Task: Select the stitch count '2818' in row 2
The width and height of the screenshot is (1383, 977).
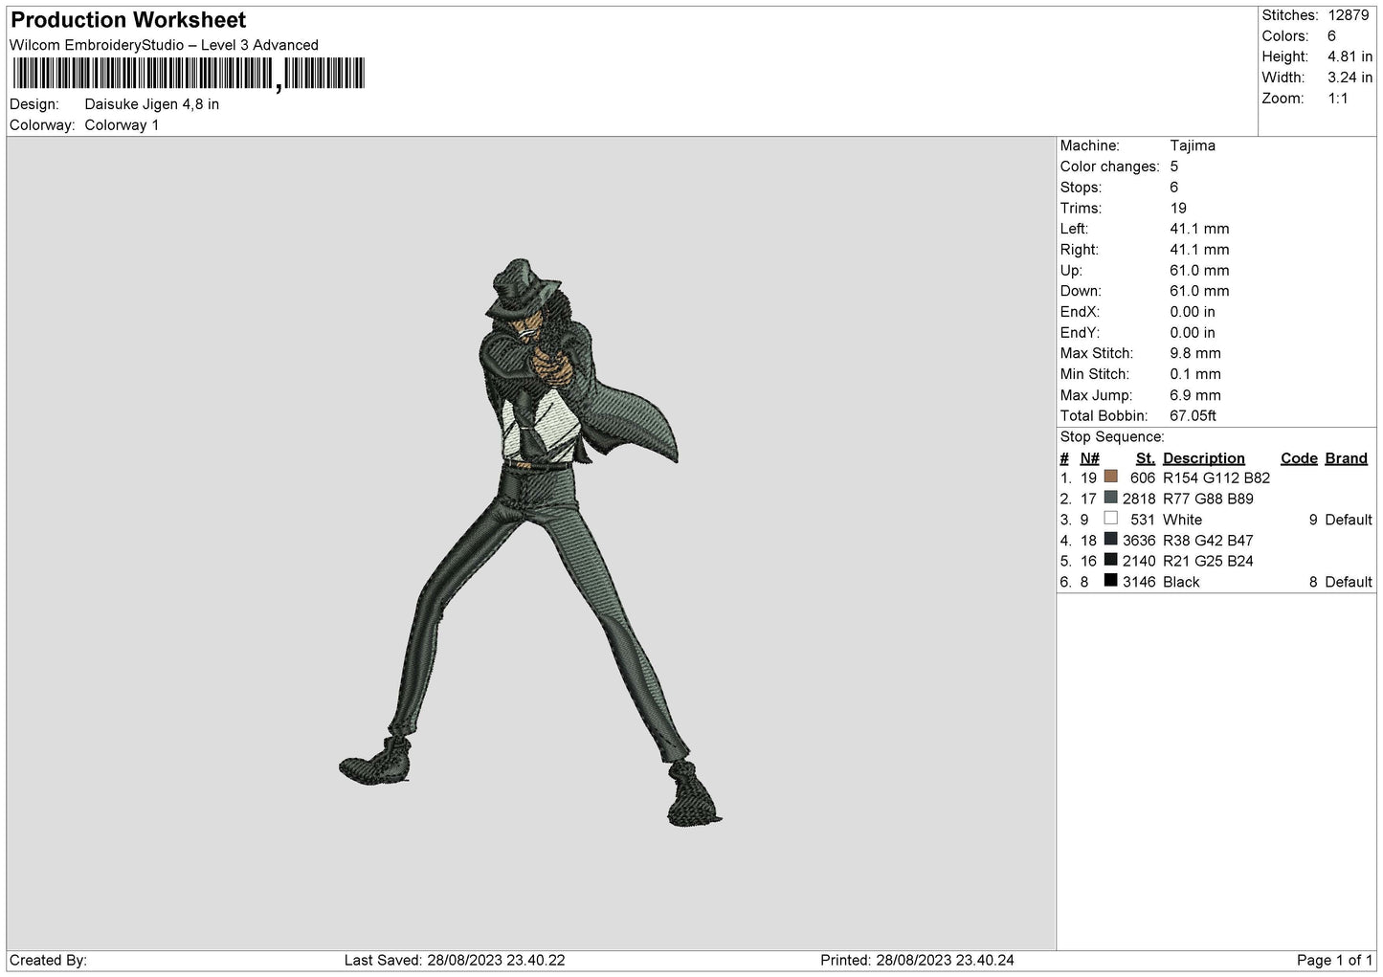Action: click(1139, 500)
